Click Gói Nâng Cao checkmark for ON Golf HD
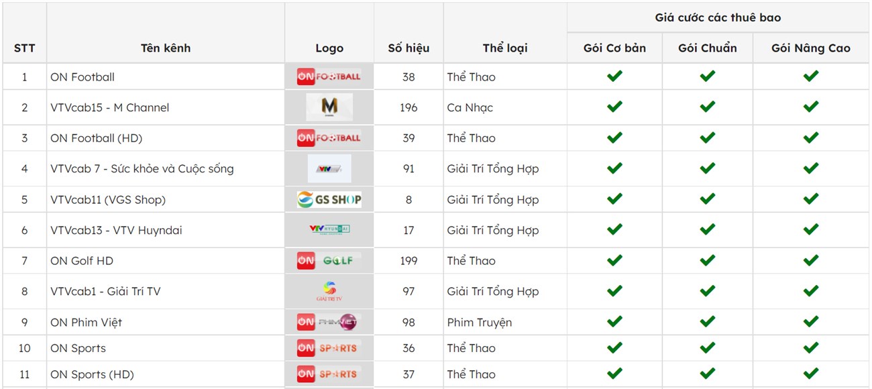Image resolution: width=872 pixels, height=389 pixels. (x=811, y=260)
